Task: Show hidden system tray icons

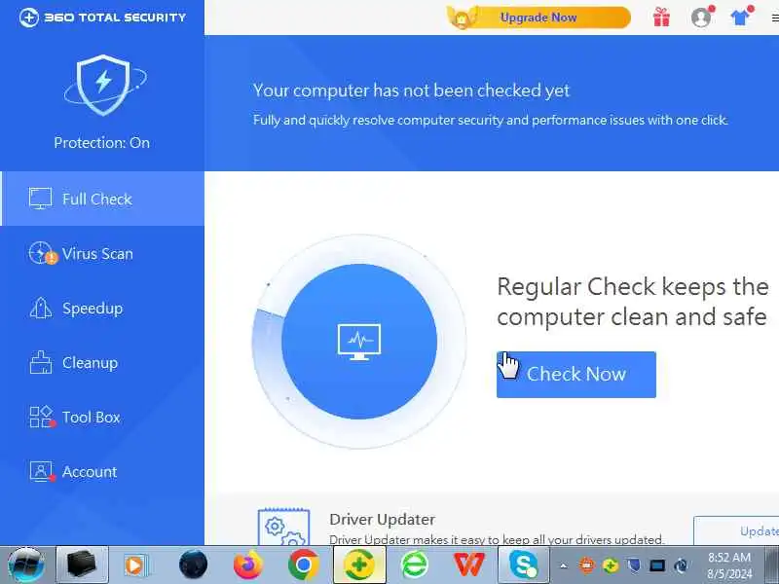Action: (x=564, y=566)
